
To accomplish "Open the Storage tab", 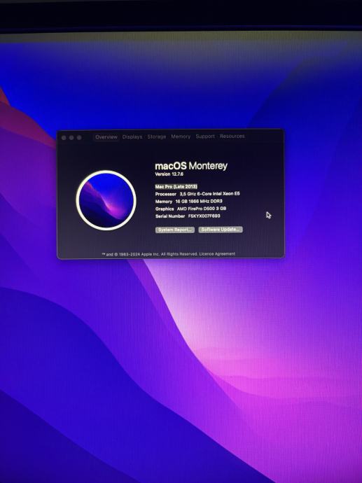I will pyautogui.click(x=157, y=136).
